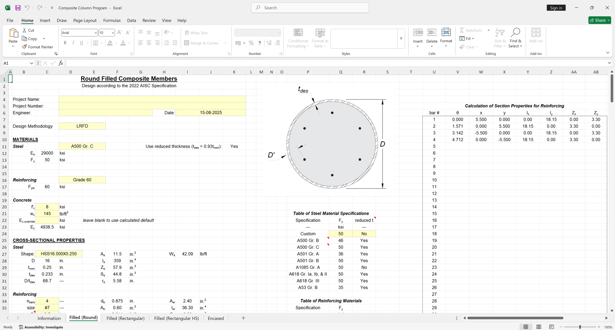Switch to the Formulas ribbon tab
The width and height of the screenshot is (615, 330).
[x=112, y=20]
